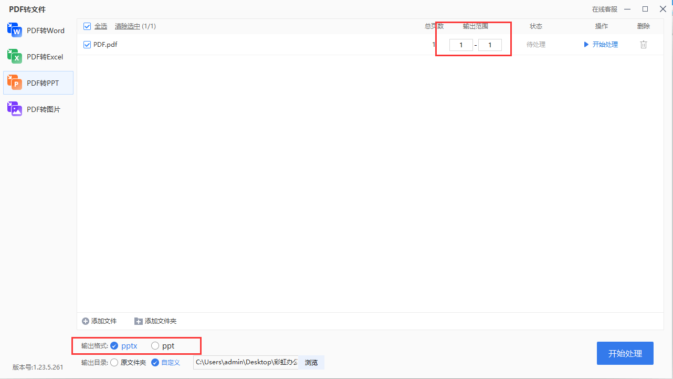The height and width of the screenshot is (379, 673).
Task: Click the 删除 column header
Action: [644, 26]
